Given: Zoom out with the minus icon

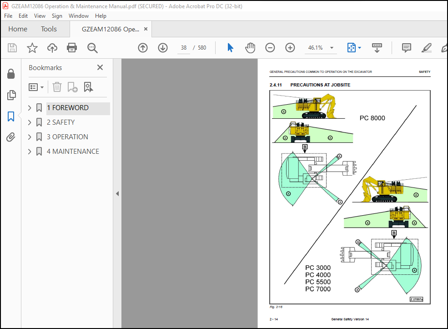Looking at the screenshot, I should pyautogui.click(x=270, y=48).
